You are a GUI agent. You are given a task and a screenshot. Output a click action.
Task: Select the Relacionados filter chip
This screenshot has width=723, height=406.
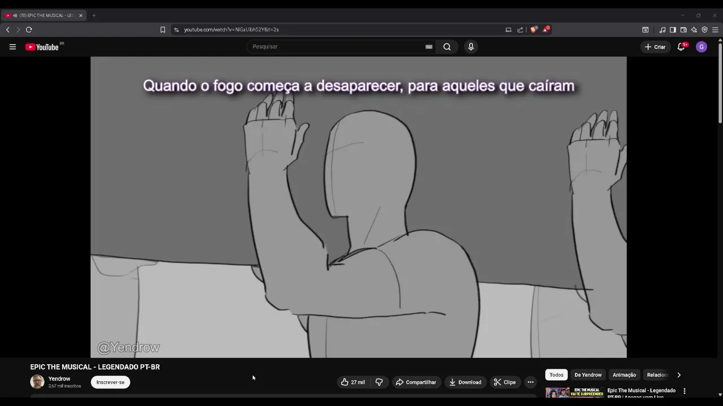657,375
